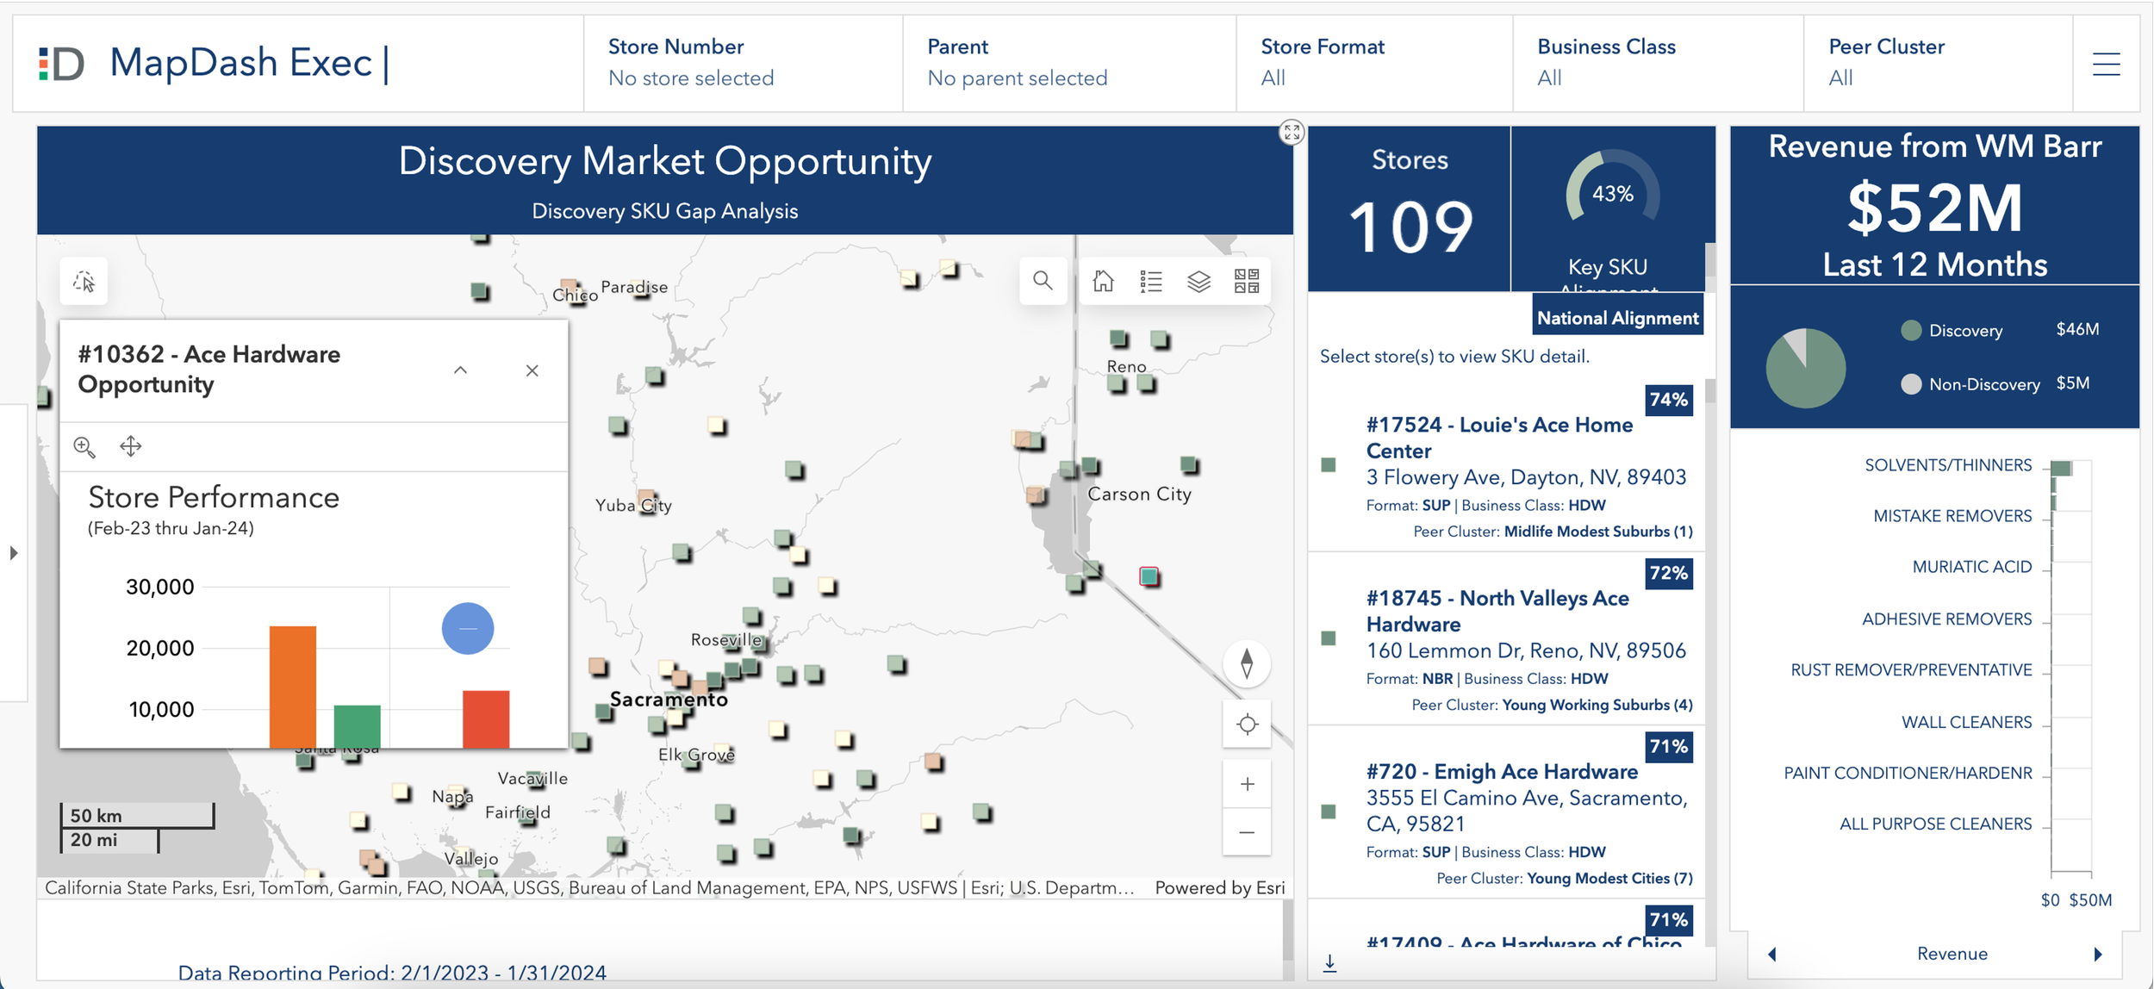Open the map legend list icon
Viewport: 2154px width, 989px height.
click(x=1151, y=281)
